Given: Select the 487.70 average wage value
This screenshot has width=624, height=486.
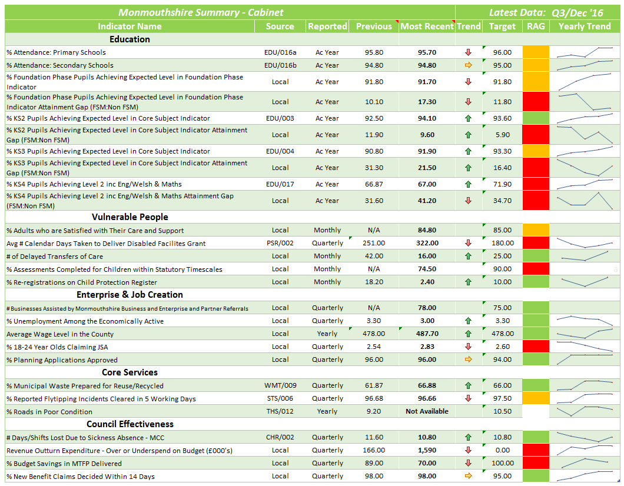Looking at the screenshot, I should (427, 334).
